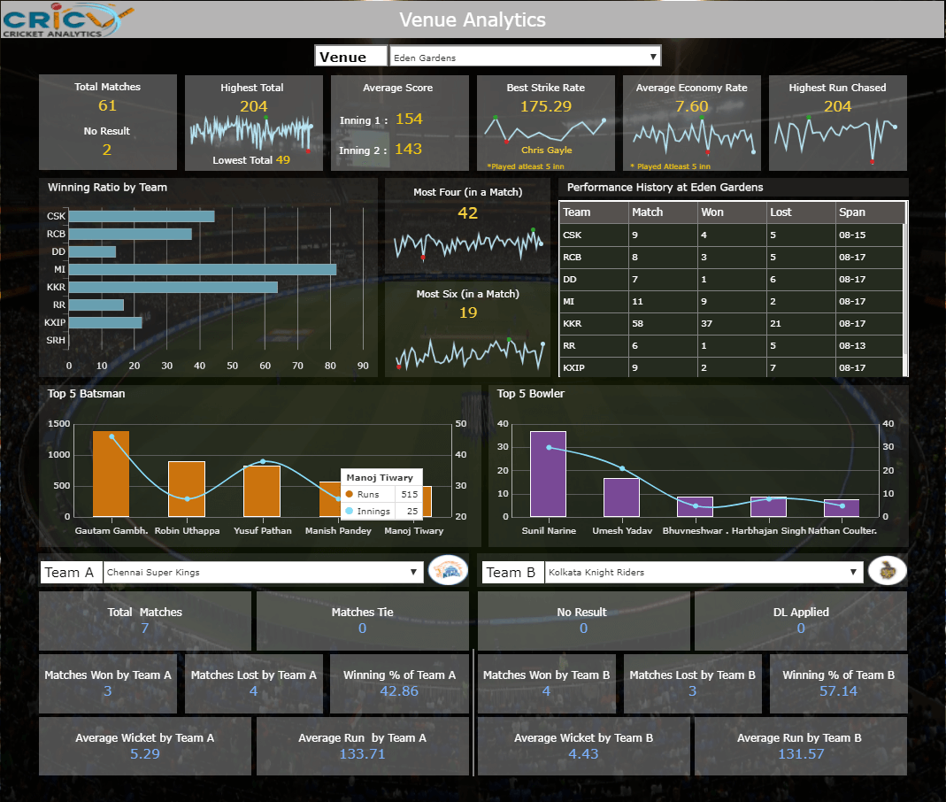The height and width of the screenshot is (802, 946).
Task: Click the Performance History table scrollbar
Action: [905, 289]
